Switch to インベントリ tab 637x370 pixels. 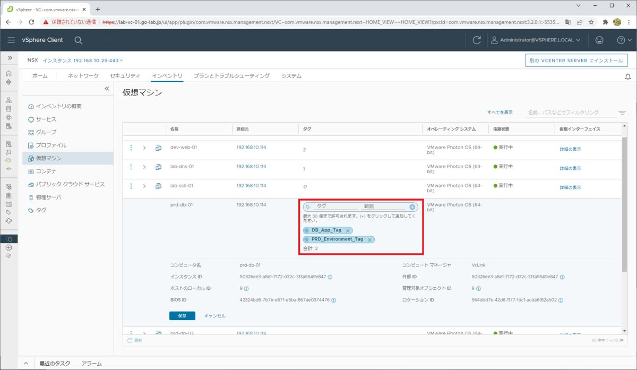tap(167, 76)
